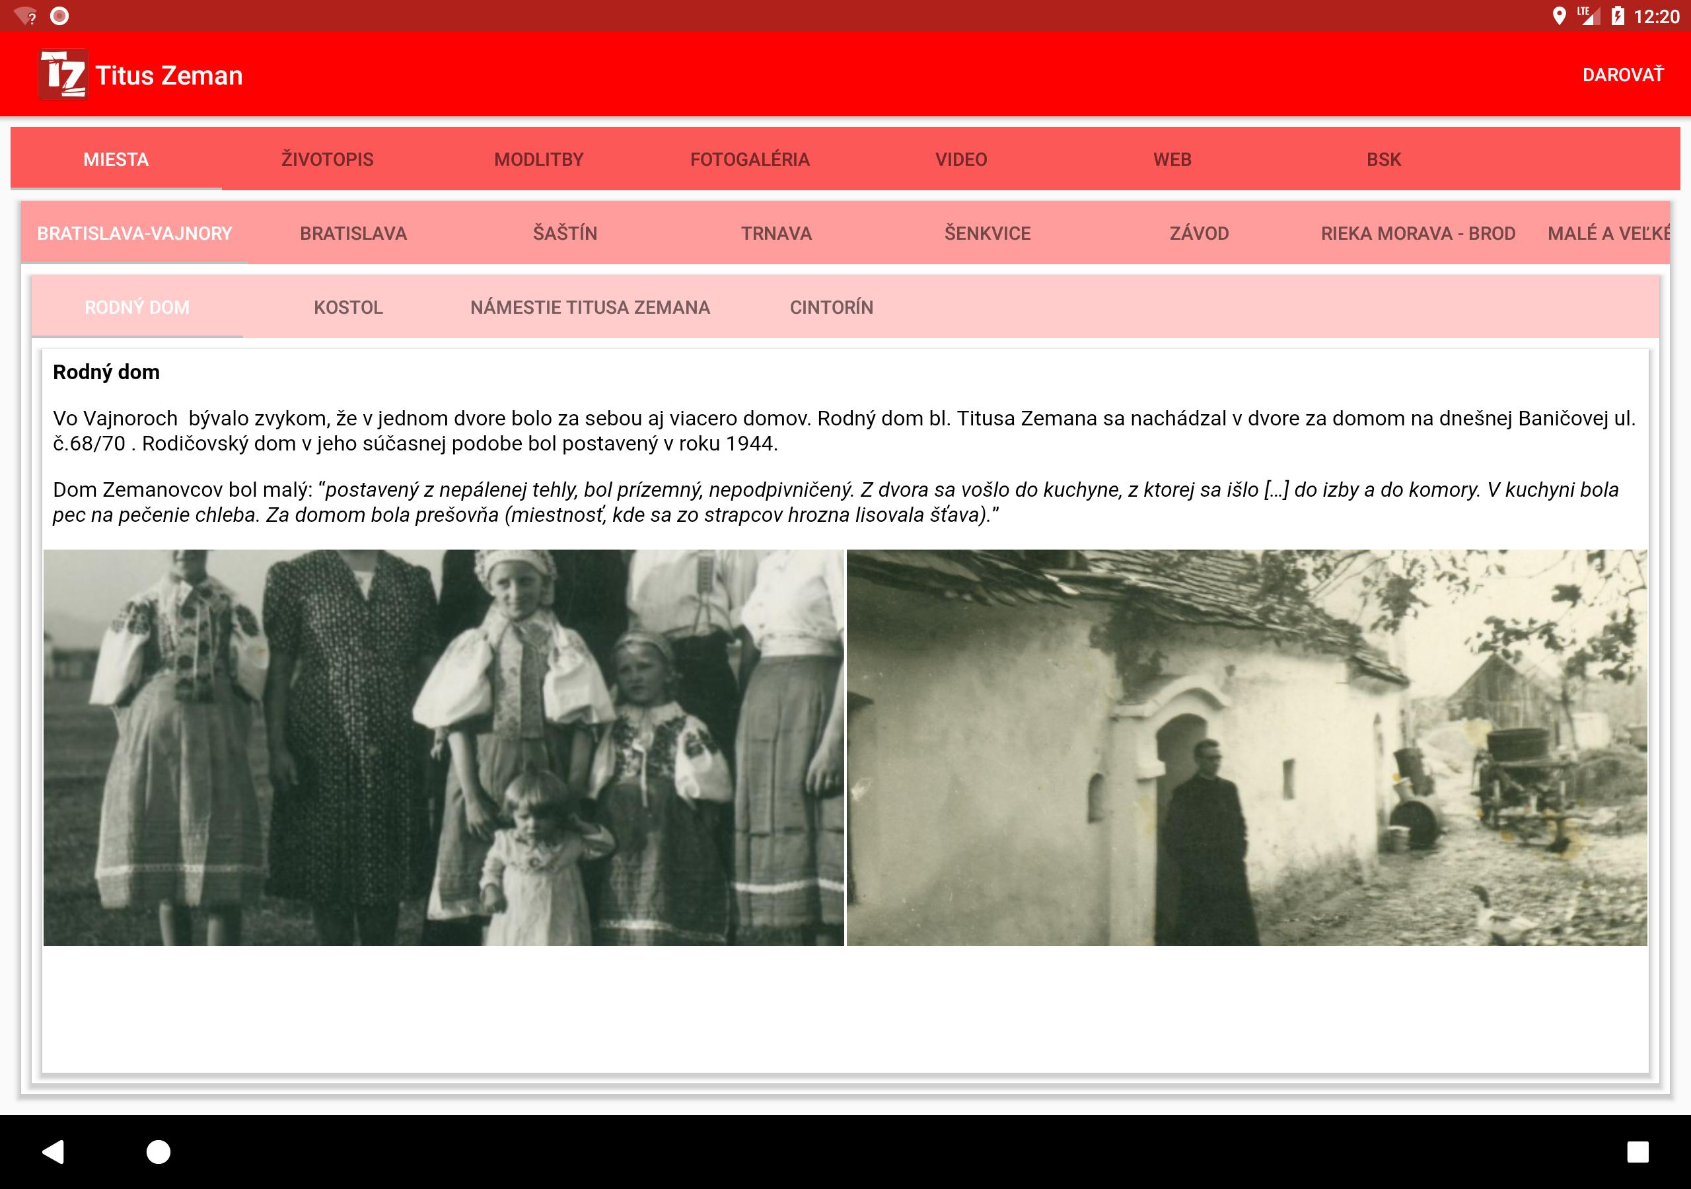This screenshot has height=1189, width=1691.
Task: Switch to the MODLITBY tab
Action: tap(538, 159)
